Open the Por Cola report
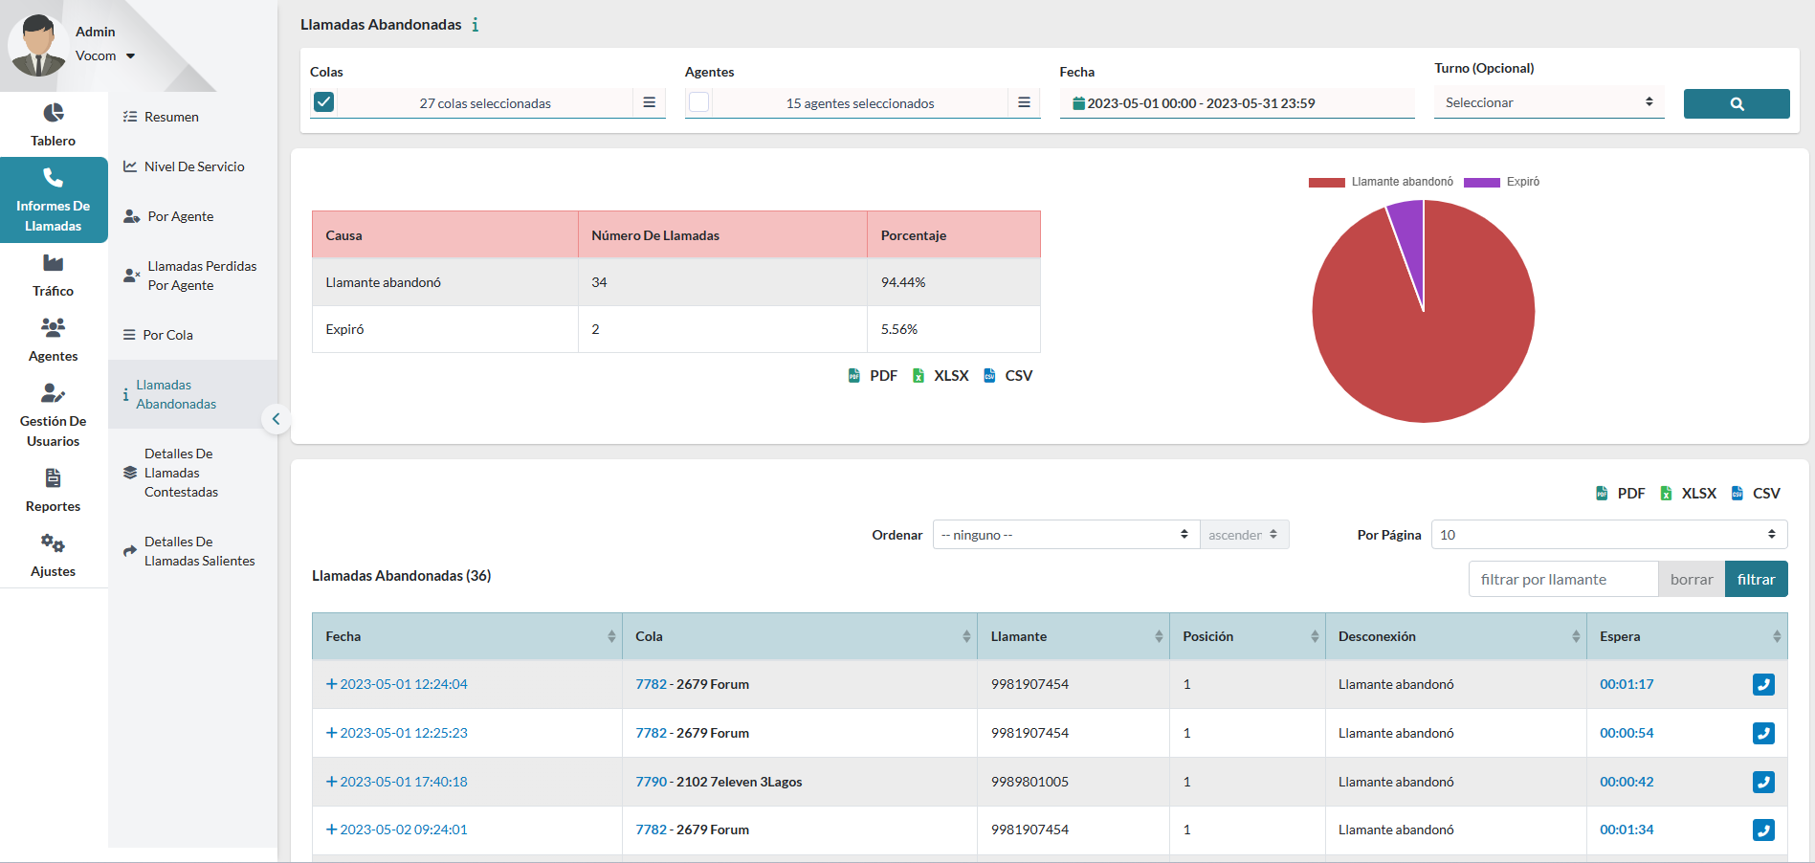The width and height of the screenshot is (1815, 863). pos(158,335)
